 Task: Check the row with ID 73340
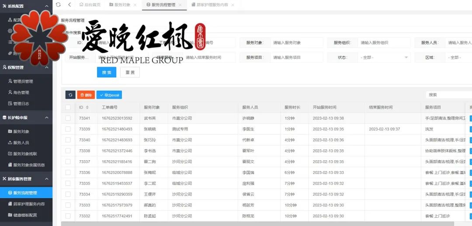[x=68, y=140]
